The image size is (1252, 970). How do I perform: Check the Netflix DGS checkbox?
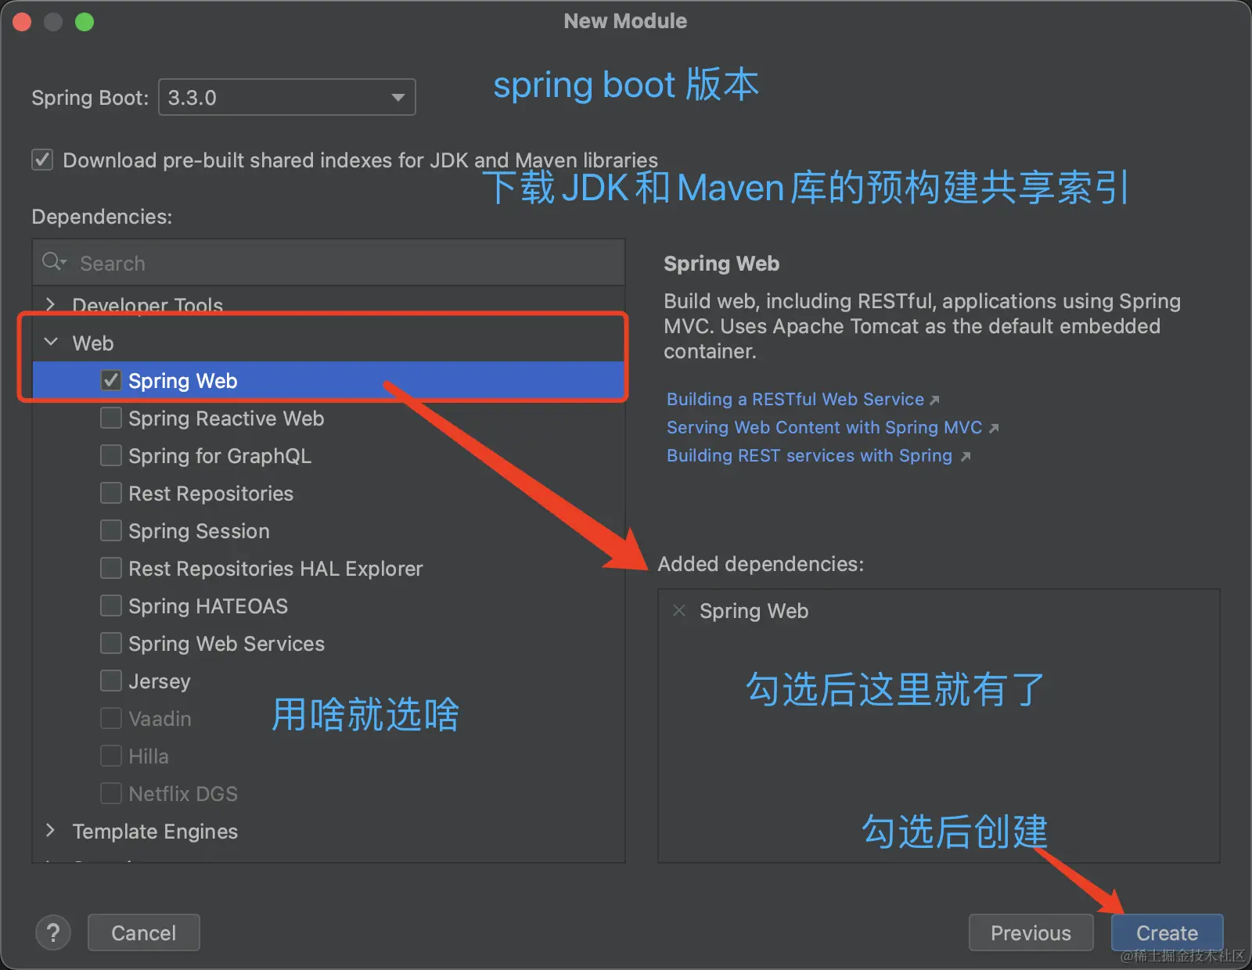pyautogui.click(x=111, y=793)
